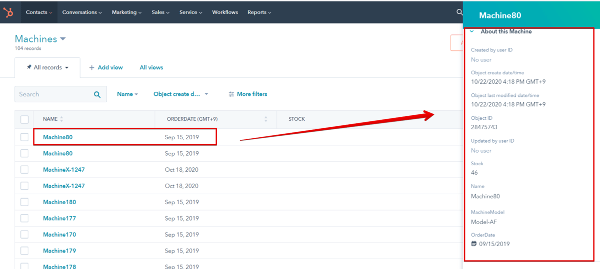Screen dimensions: 600x269
Task: Click the Object last modified date/time value
Action: click(x=508, y=104)
